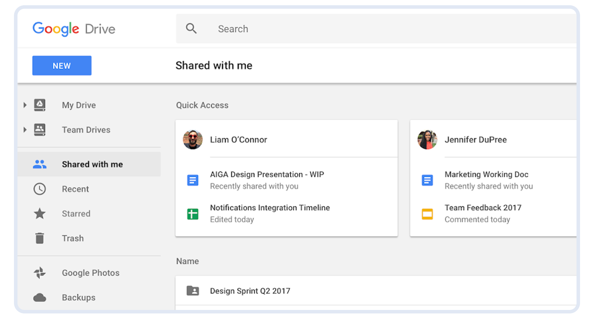Expand the Team Drives tree arrow
The width and height of the screenshot is (594, 321).
pyautogui.click(x=25, y=130)
